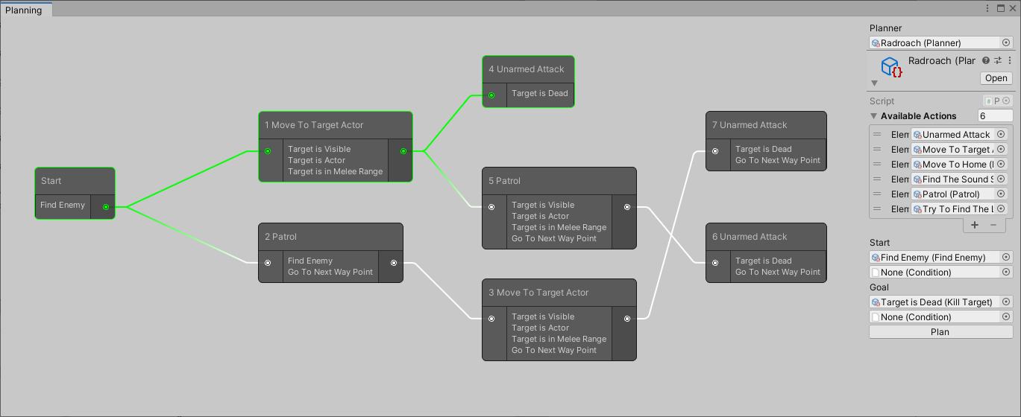Open object picker for Find Enemy start field

click(1006, 258)
